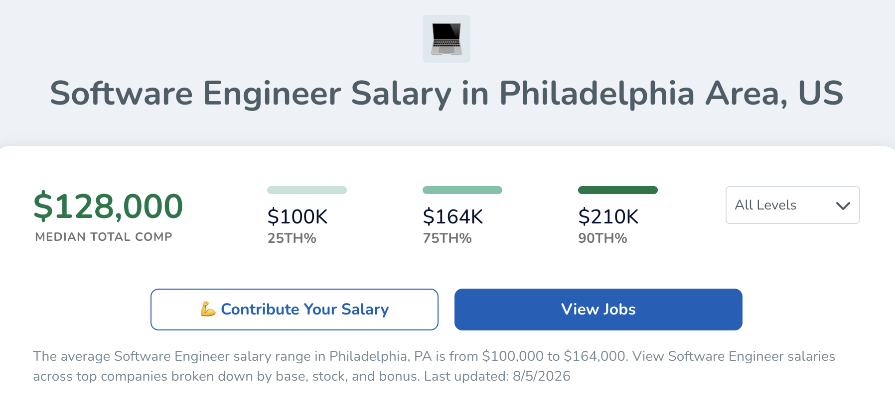Click the MEDIAN TOTAL COMP label
895x420 pixels.
pyautogui.click(x=104, y=237)
